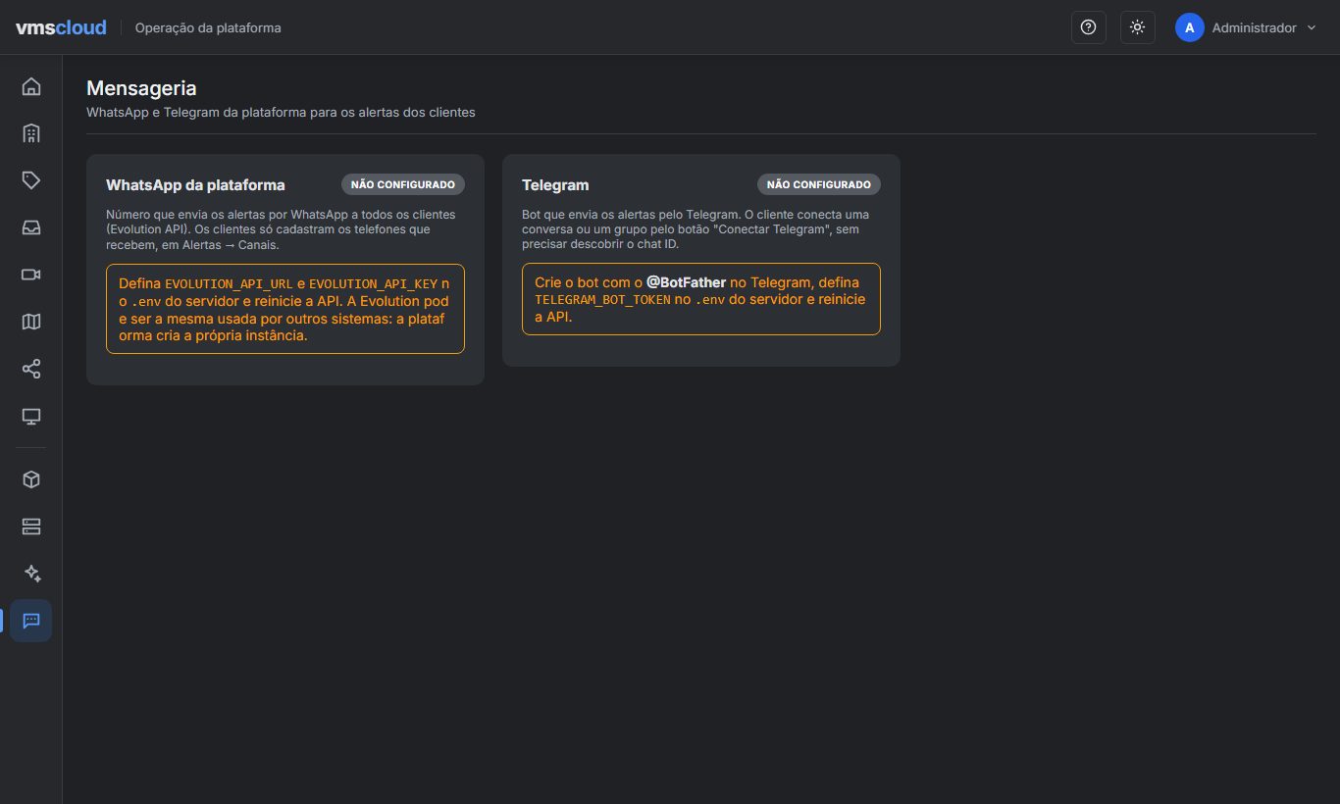Image resolution: width=1340 pixels, height=804 pixels.
Task: Open the monitor icon in the sidebar
Action: pos(31,416)
